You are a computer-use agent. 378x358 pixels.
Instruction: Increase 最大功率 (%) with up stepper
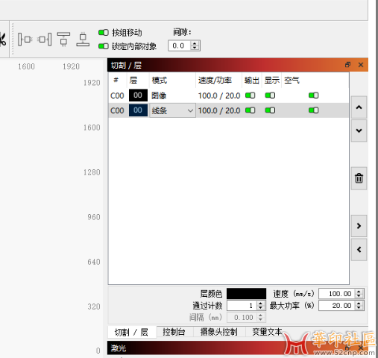coord(359,304)
